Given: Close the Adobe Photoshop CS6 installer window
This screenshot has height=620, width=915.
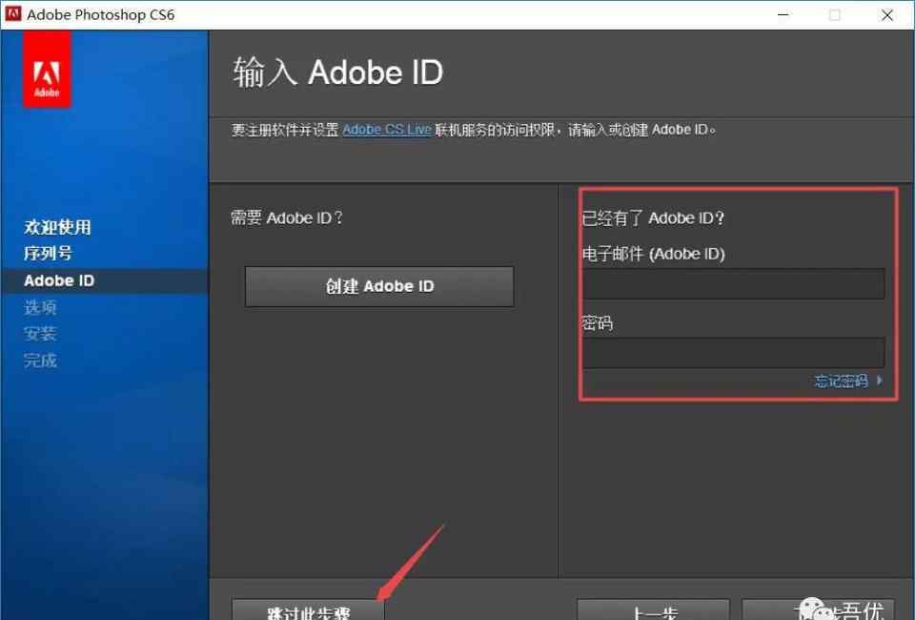Looking at the screenshot, I should tap(887, 14).
